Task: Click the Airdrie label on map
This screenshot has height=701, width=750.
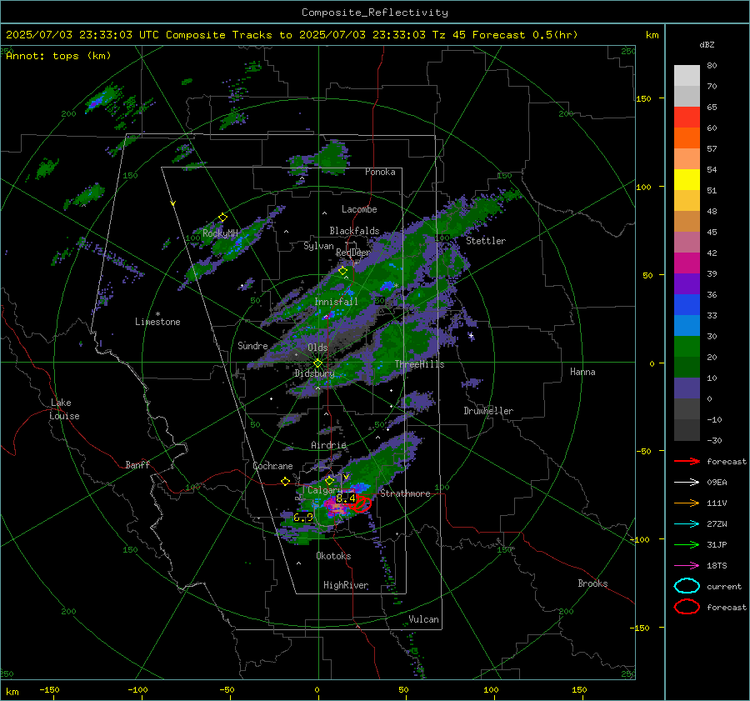Action: point(328,445)
